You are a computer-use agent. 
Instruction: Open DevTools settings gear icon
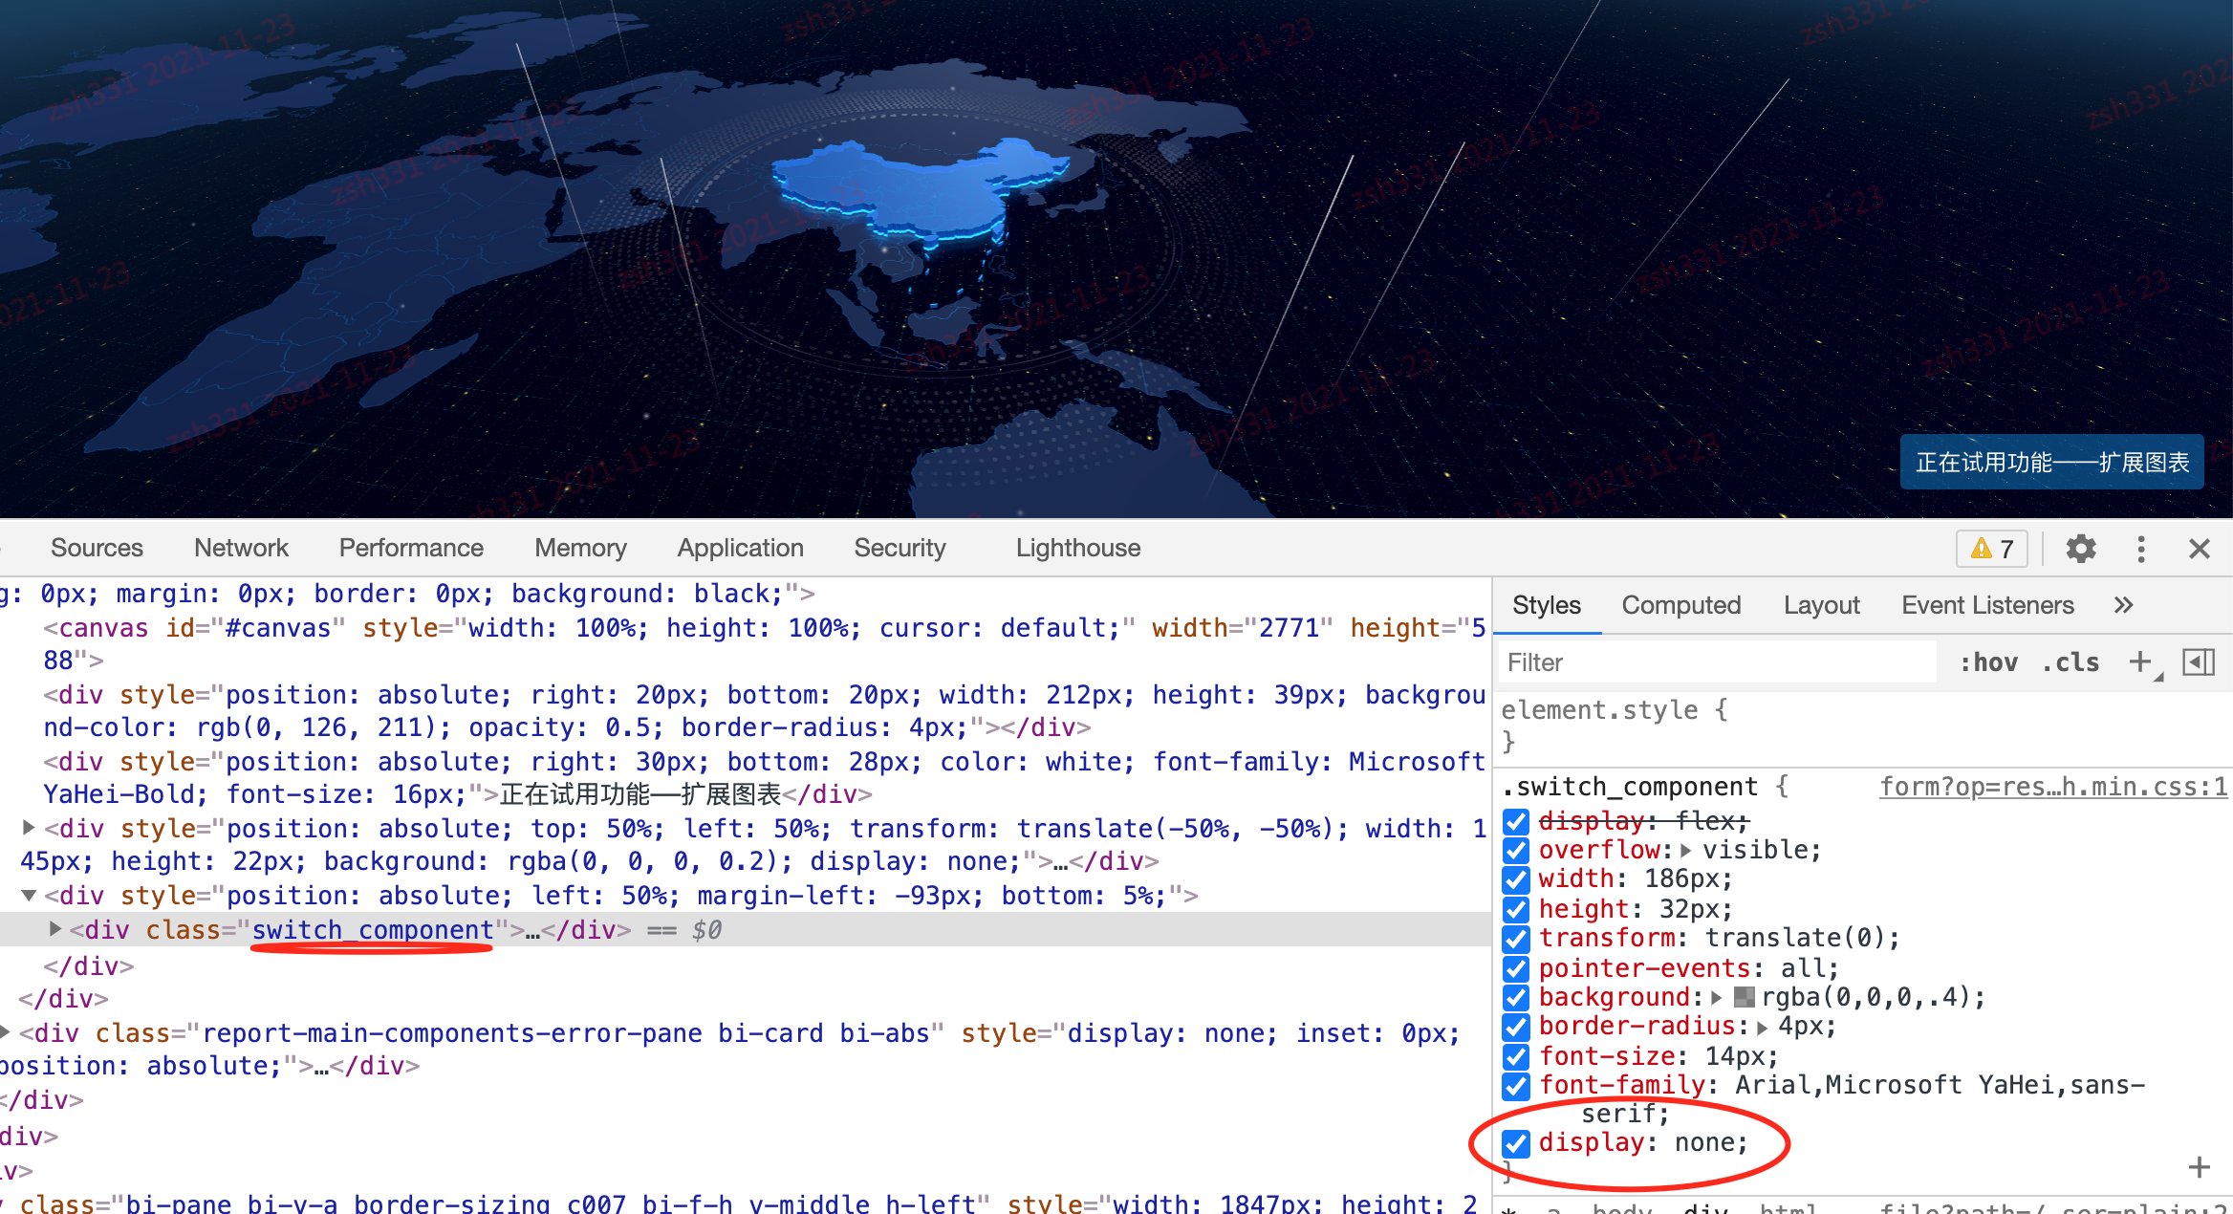[x=2081, y=549]
